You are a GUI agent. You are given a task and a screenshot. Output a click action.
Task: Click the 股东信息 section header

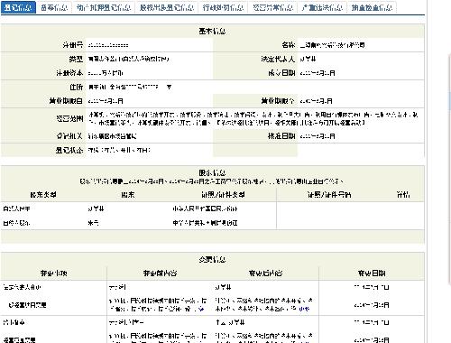(212, 172)
